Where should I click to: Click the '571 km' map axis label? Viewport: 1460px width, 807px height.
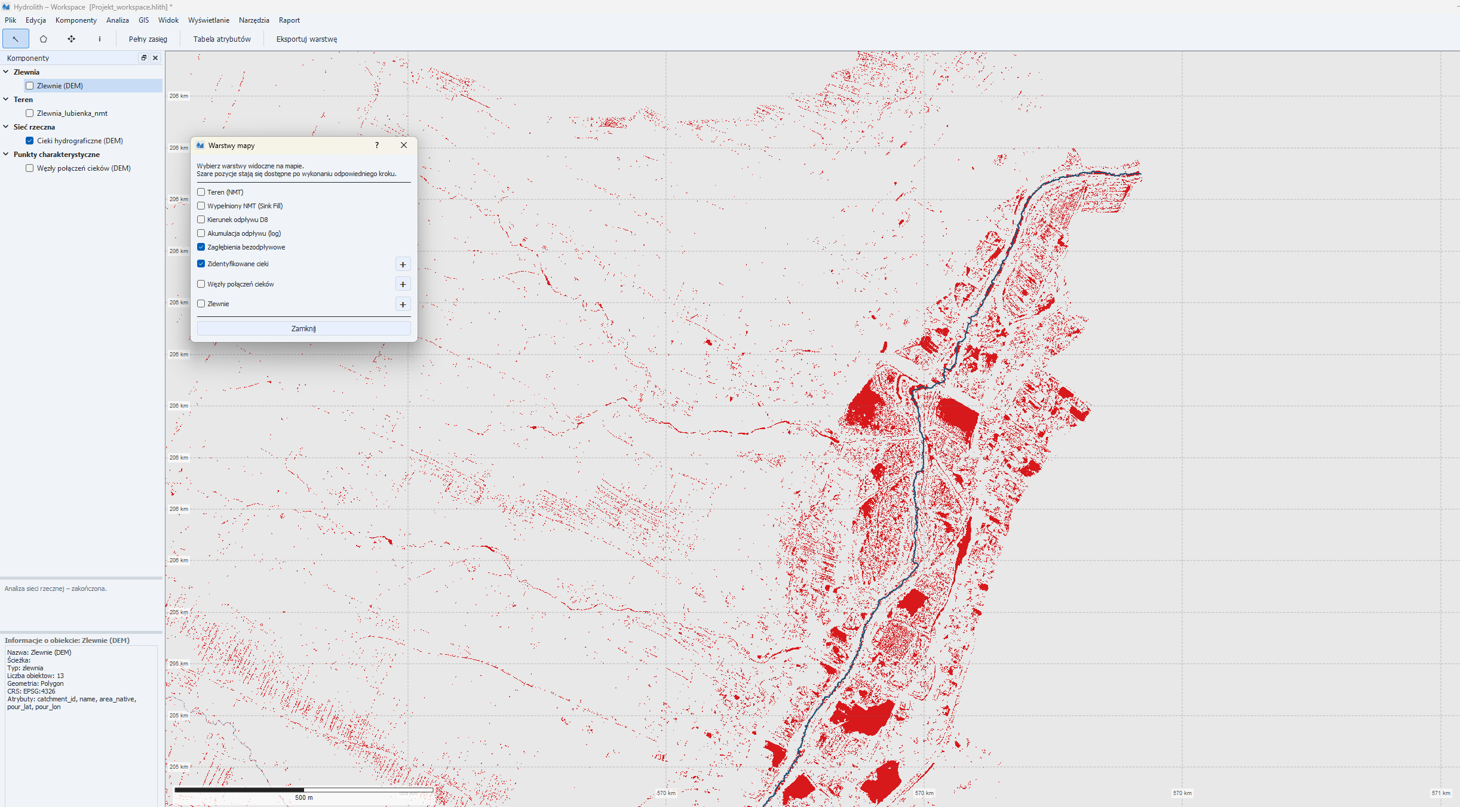click(1441, 793)
